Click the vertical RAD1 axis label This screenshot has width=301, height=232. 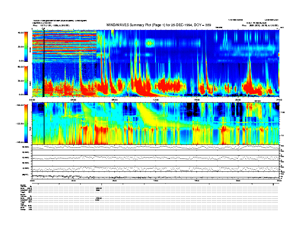[30, 83]
